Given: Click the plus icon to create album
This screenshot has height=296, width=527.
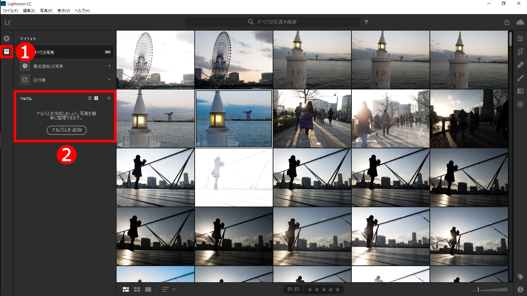Looking at the screenshot, I should [109, 98].
